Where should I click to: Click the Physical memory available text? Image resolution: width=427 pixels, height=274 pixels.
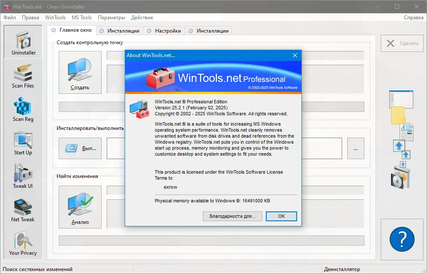212,201
